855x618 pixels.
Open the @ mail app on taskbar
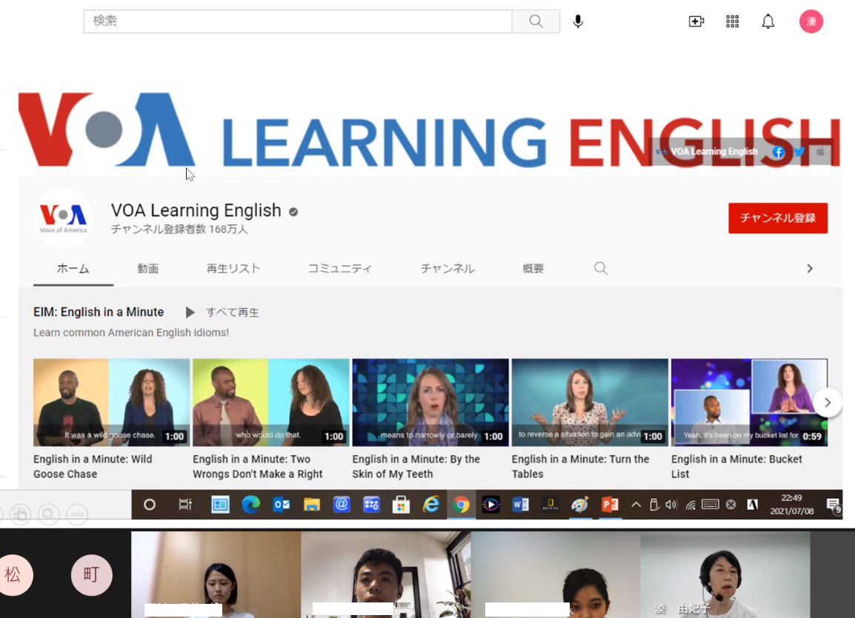coord(342,505)
